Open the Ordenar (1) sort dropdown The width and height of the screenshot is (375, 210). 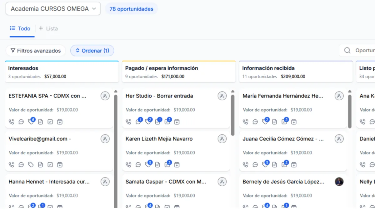point(92,50)
